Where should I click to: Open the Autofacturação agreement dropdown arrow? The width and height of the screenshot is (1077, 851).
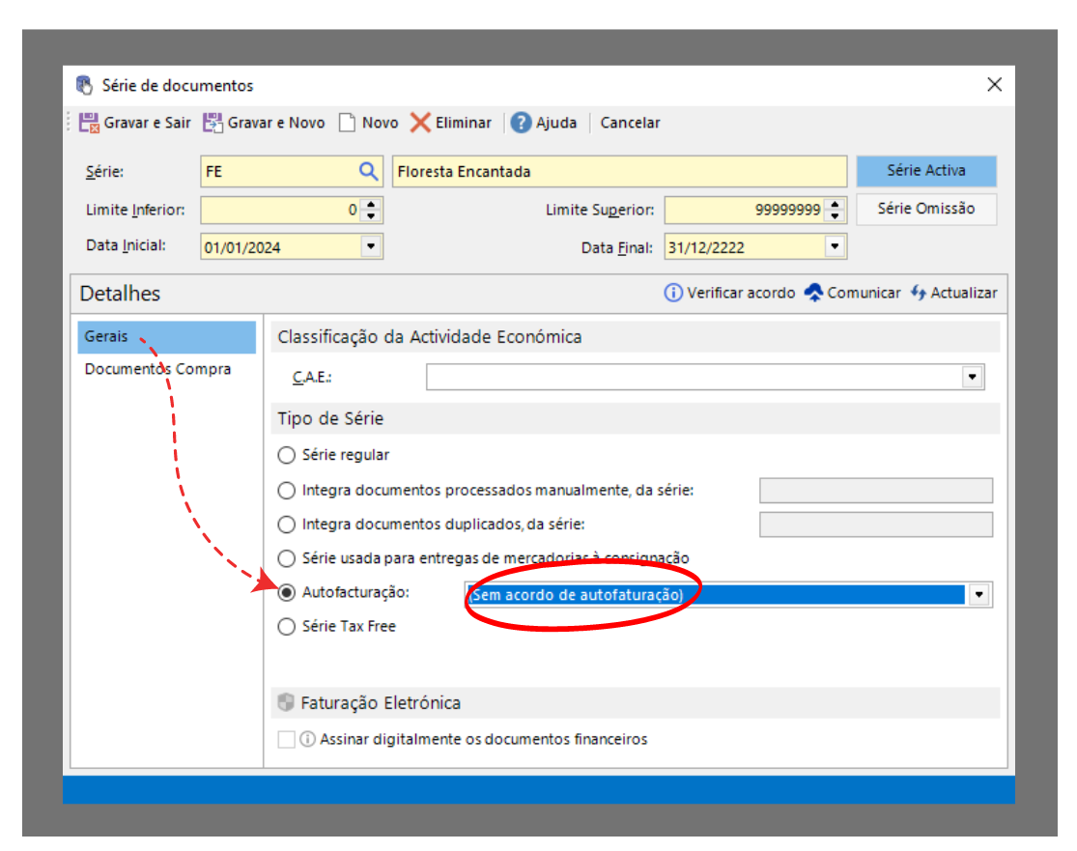[x=979, y=595]
